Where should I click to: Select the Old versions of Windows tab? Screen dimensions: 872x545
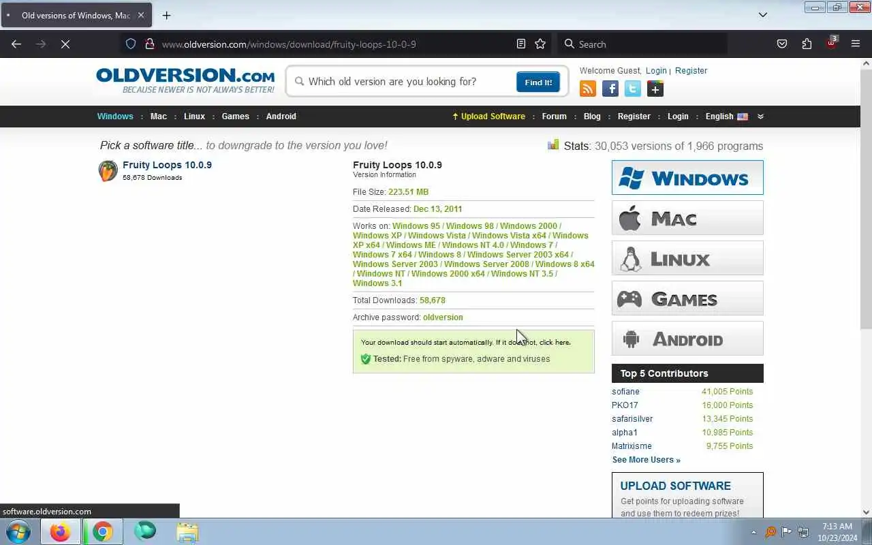(76, 15)
